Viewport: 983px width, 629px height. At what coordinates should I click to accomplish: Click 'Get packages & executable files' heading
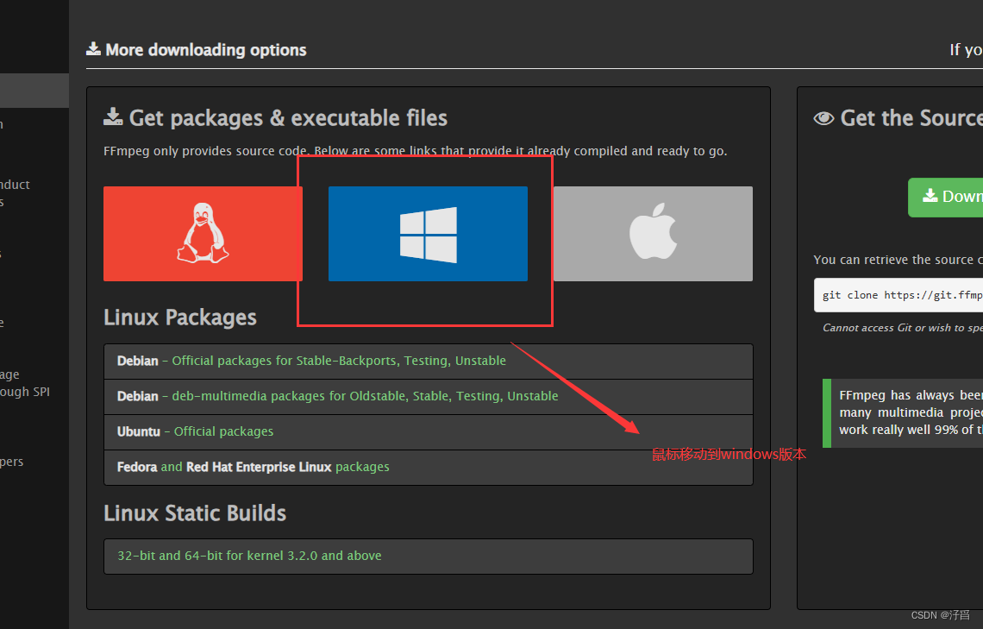[276, 118]
